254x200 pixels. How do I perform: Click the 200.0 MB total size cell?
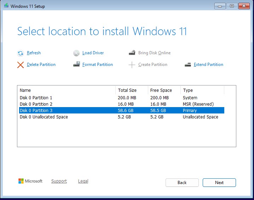[x=127, y=98]
